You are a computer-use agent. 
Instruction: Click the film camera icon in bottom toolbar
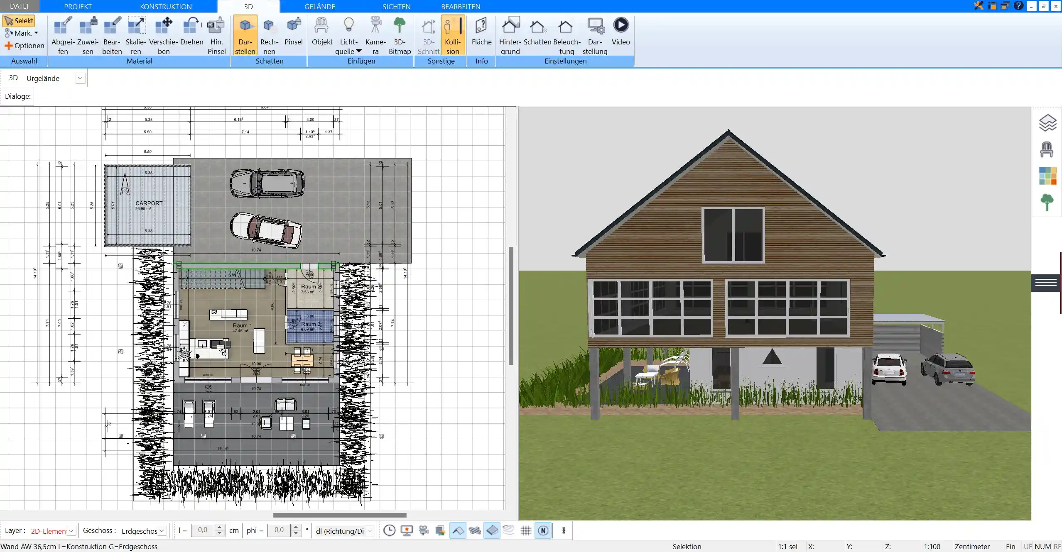(x=424, y=530)
